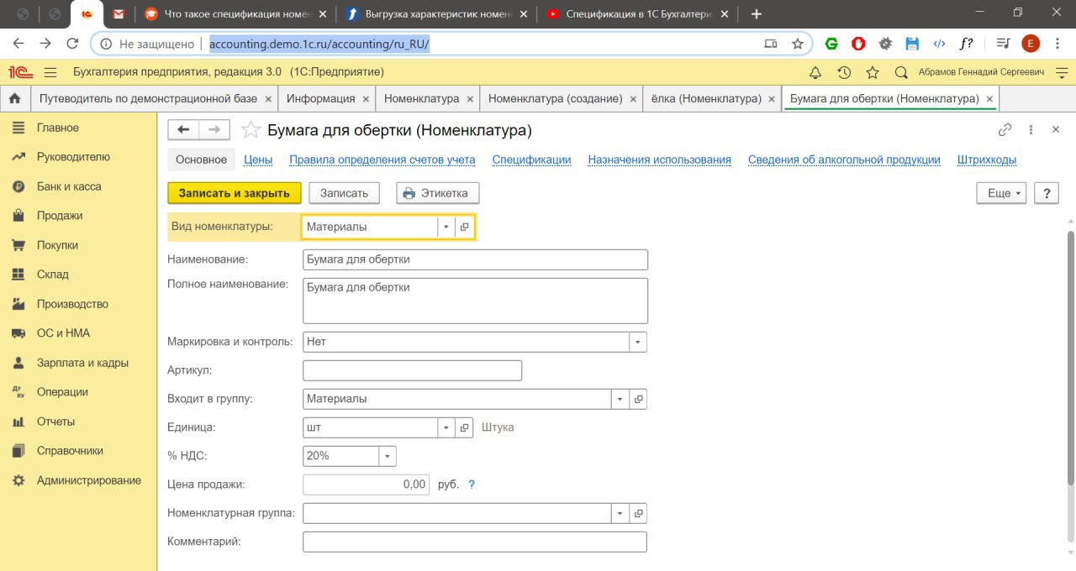Expand the Маркировка и контроль dropdown
The width and height of the screenshot is (1076, 571).
pos(638,342)
